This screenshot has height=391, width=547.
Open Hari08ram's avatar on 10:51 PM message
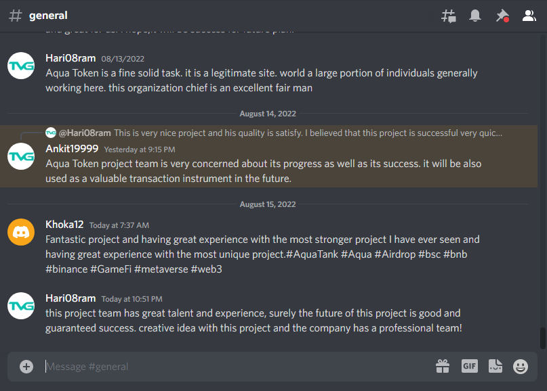(x=21, y=306)
